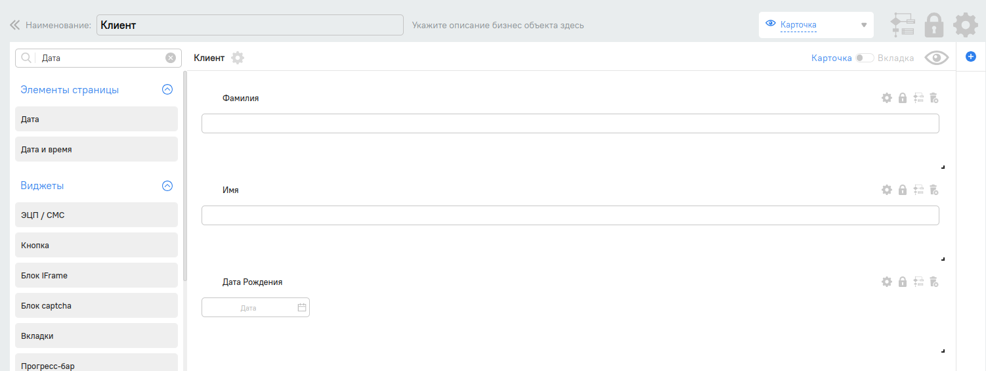Image resolution: width=986 pixels, height=371 pixels.
Task: Toggle preview with the large gray eye icon
Action: point(937,58)
